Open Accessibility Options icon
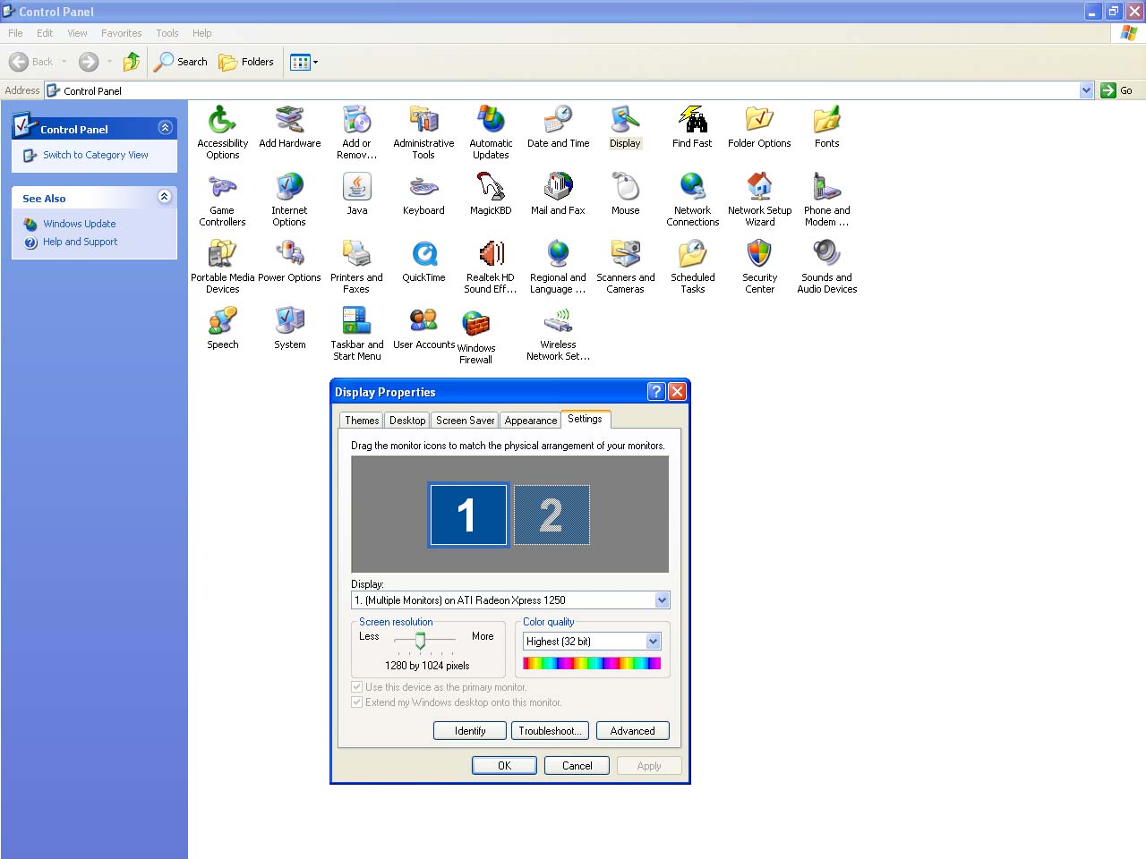1146x859 pixels. point(222,120)
